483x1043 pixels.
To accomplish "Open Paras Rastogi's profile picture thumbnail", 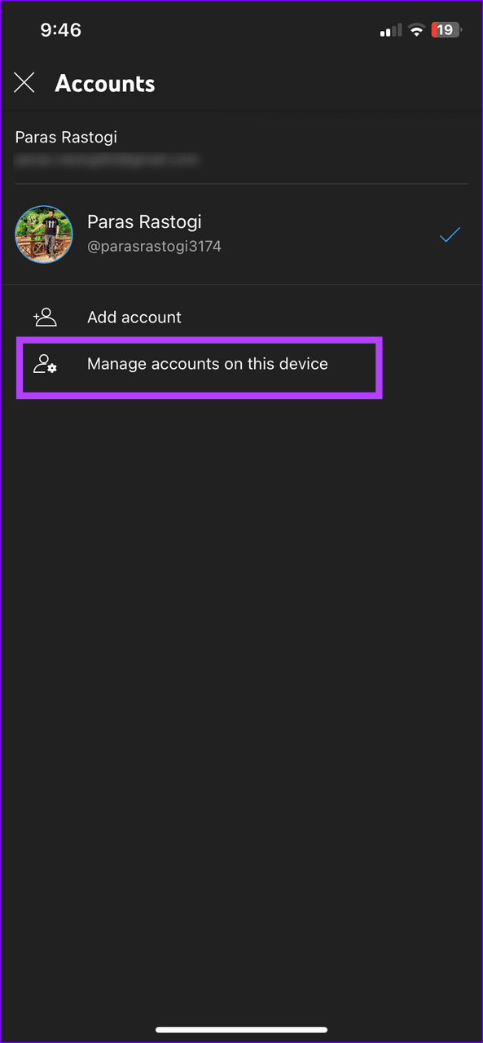I will 44,234.
